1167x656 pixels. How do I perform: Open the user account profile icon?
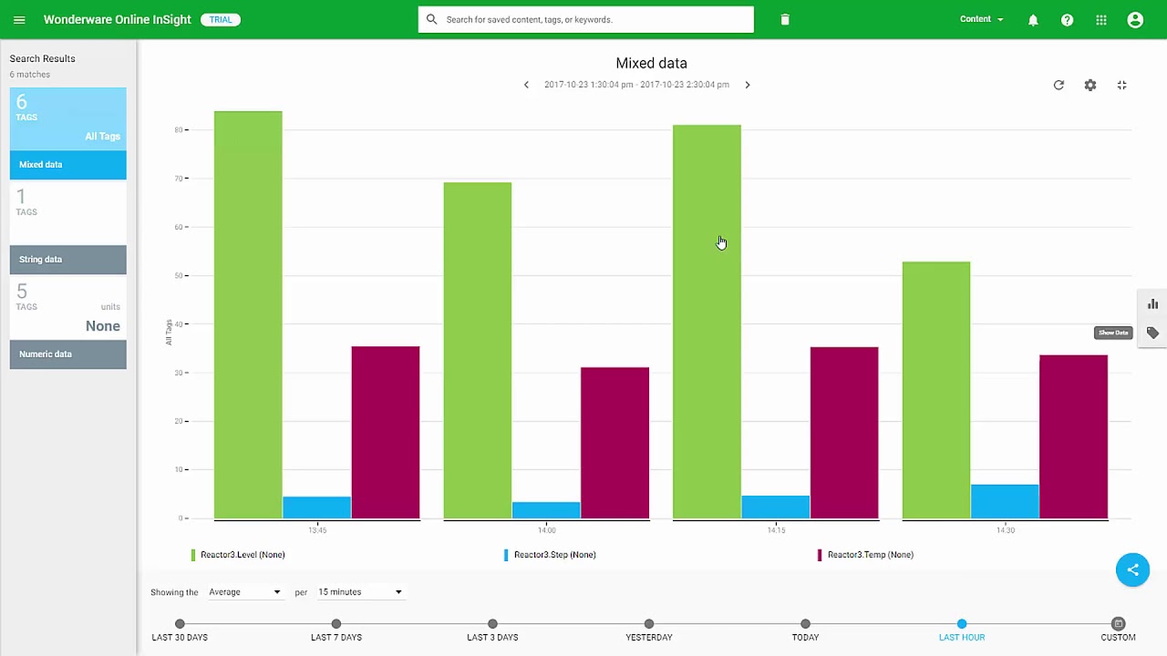coord(1135,20)
